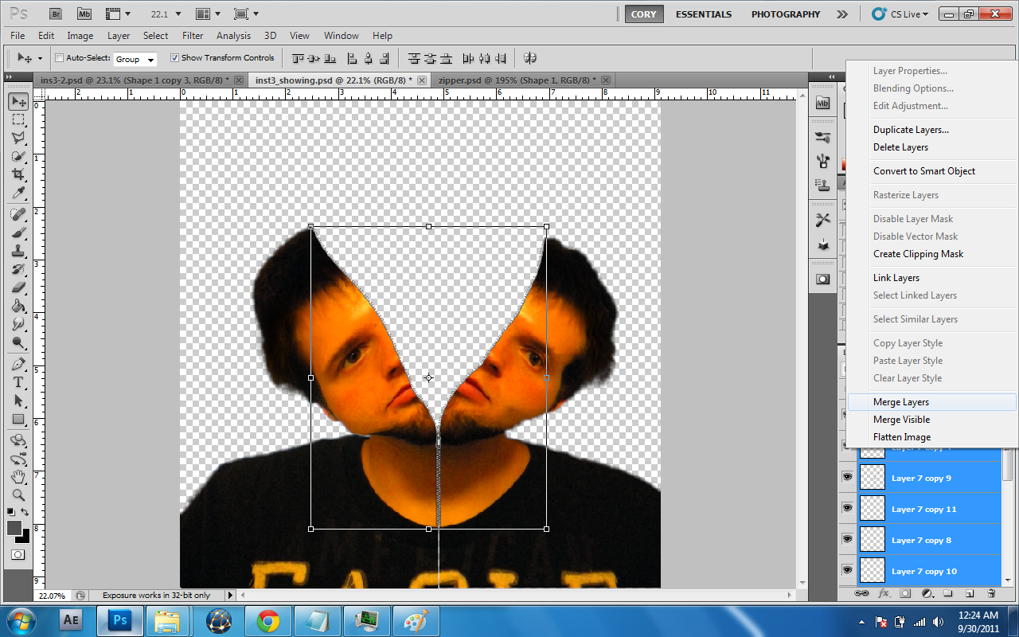This screenshot has height=637, width=1019.
Task: Click the CORY workspace button
Action: tap(643, 14)
